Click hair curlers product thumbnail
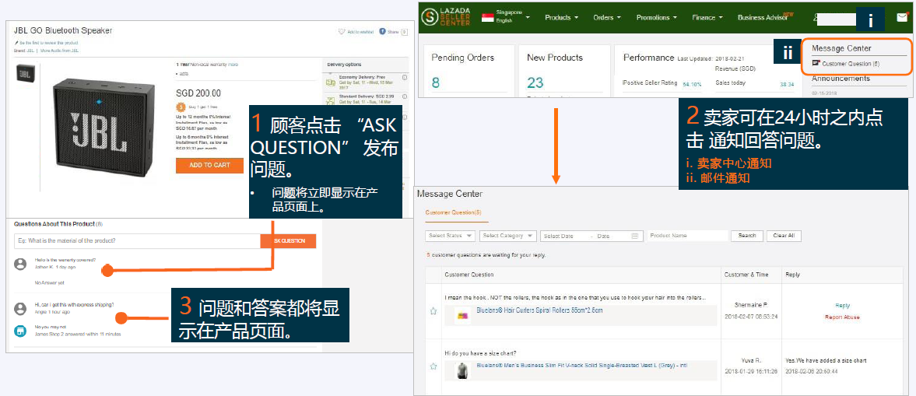 point(464,315)
